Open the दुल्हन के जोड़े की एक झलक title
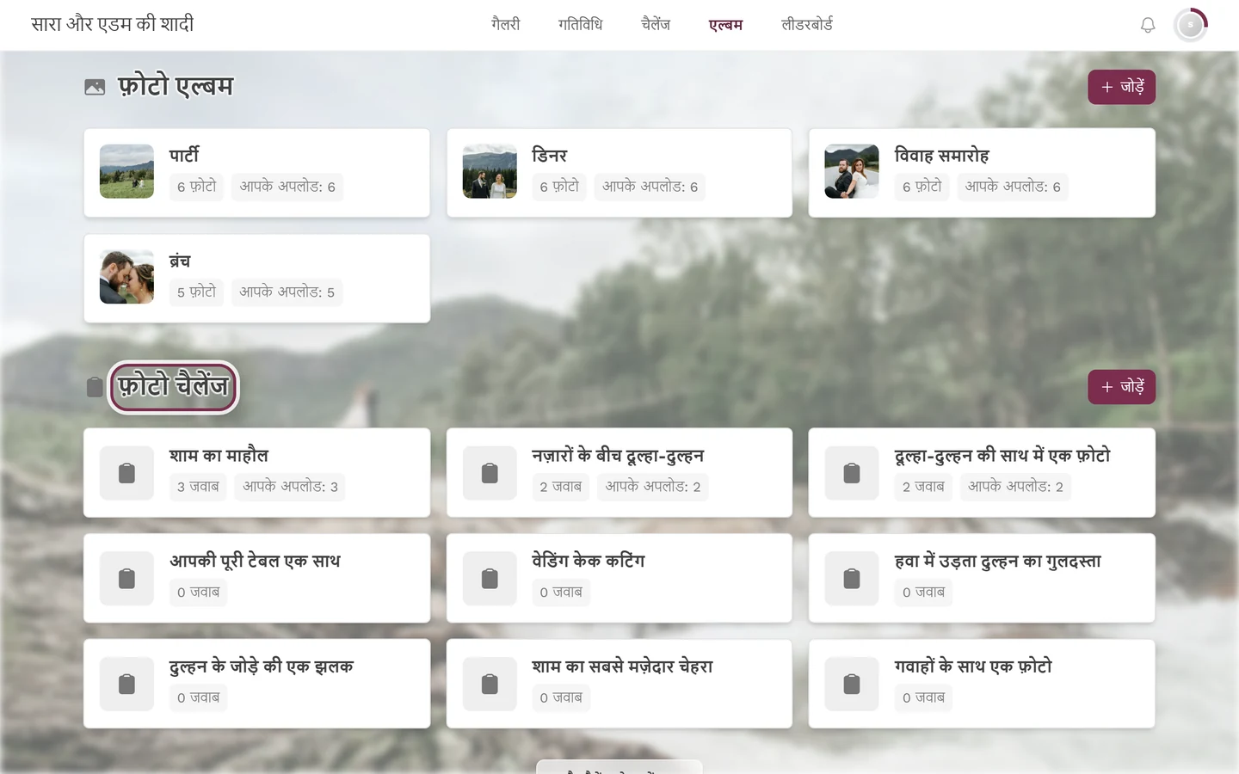 pos(262,666)
